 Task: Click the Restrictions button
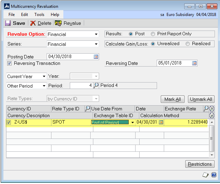click(200, 164)
